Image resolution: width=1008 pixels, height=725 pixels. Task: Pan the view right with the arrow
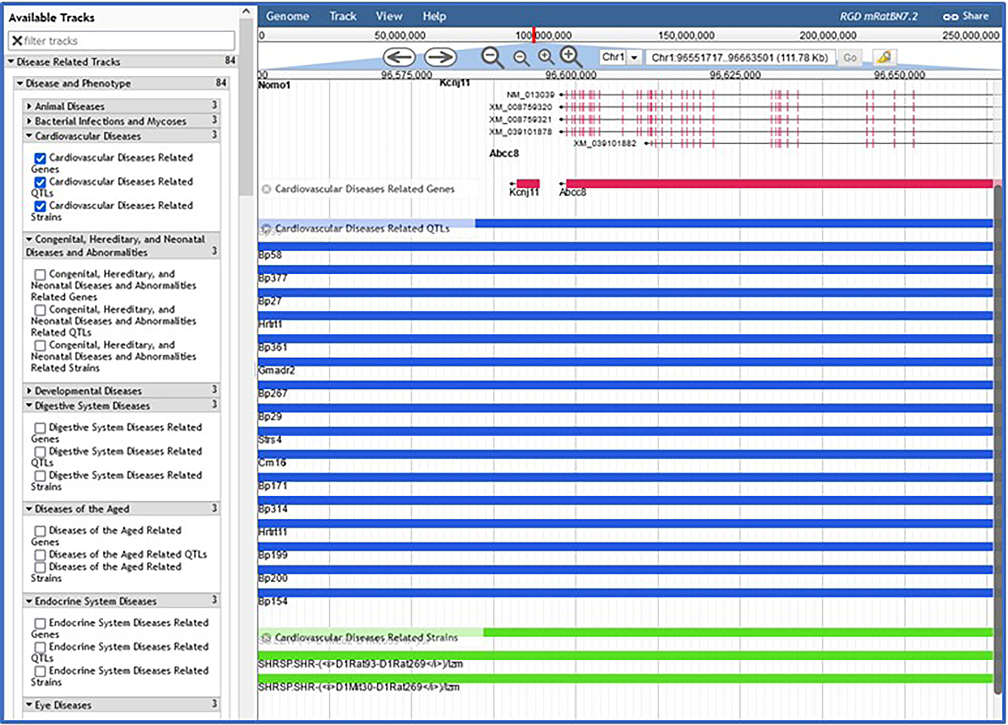[440, 58]
